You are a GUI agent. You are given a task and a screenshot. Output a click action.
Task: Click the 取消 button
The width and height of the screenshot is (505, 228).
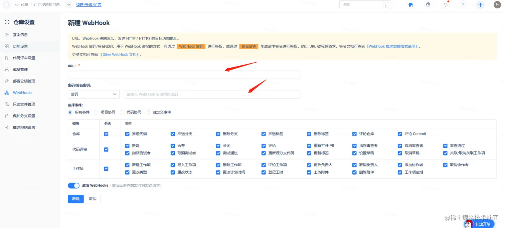(93, 199)
